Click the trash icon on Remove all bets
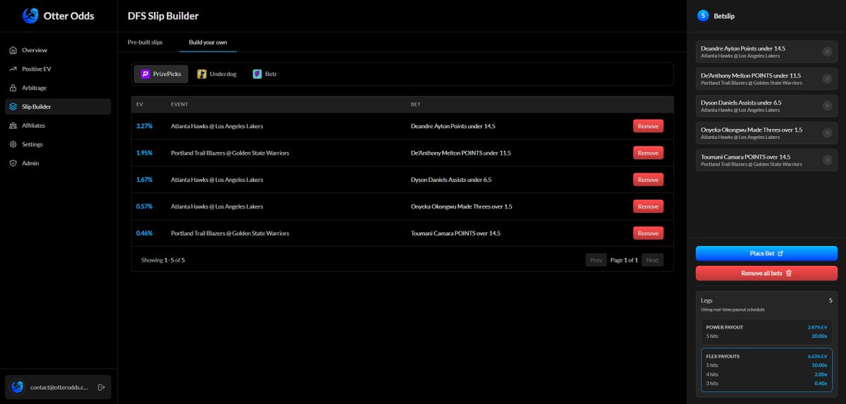The height and width of the screenshot is (404, 846). 789,273
